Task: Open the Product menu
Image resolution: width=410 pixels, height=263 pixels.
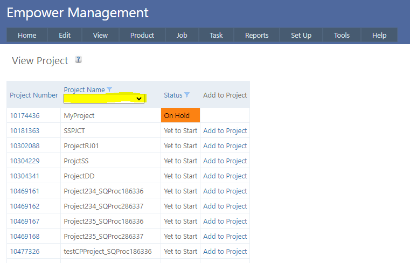Action: coord(142,35)
